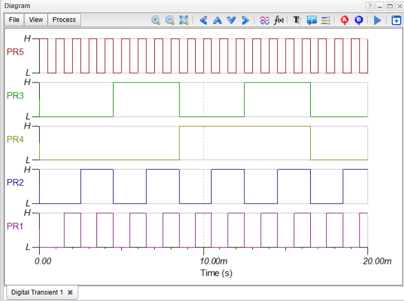
Task: Open the add curve waveform icon
Action: pyautogui.click(x=265, y=20)
